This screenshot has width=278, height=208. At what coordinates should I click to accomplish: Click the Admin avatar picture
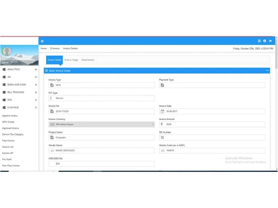(7, 51)
